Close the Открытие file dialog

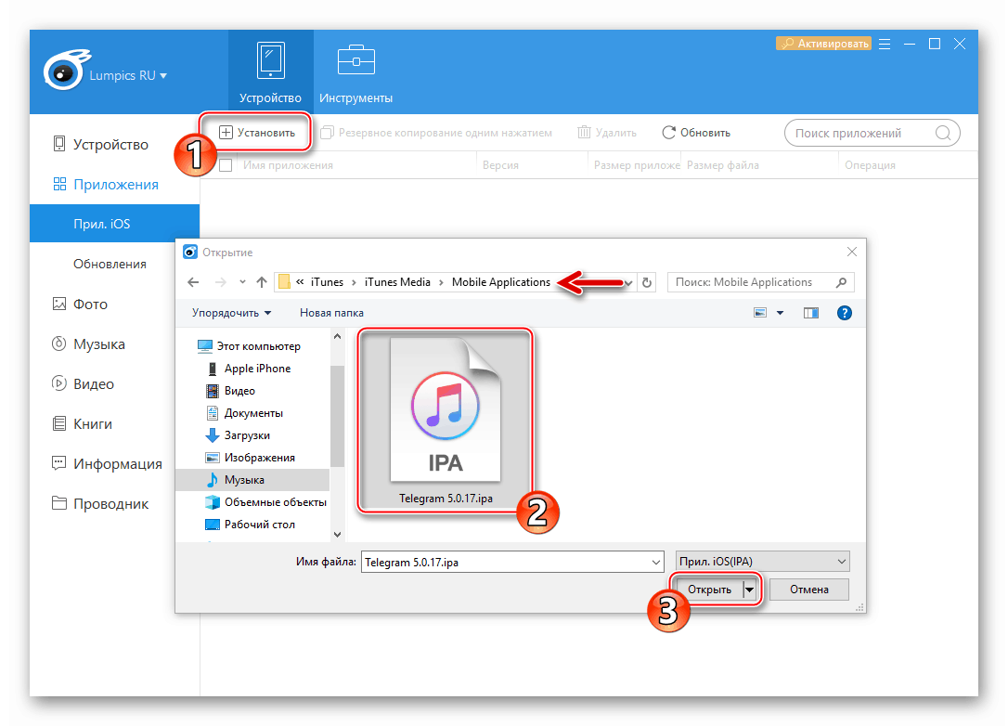pyautogui.click(x=852, y=253)
